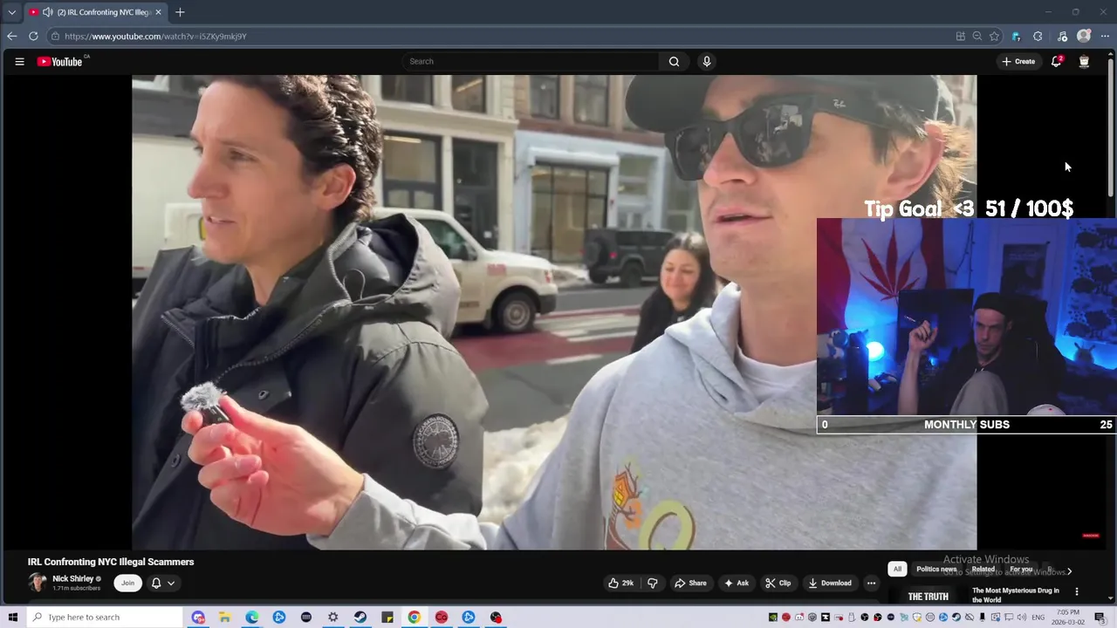Open YouTube account avatar menu
This screenshot has width=1117, height=628.
tap(1084, 61)
